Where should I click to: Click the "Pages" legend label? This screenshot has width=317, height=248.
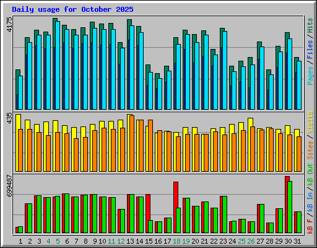(x=310, y=76)
